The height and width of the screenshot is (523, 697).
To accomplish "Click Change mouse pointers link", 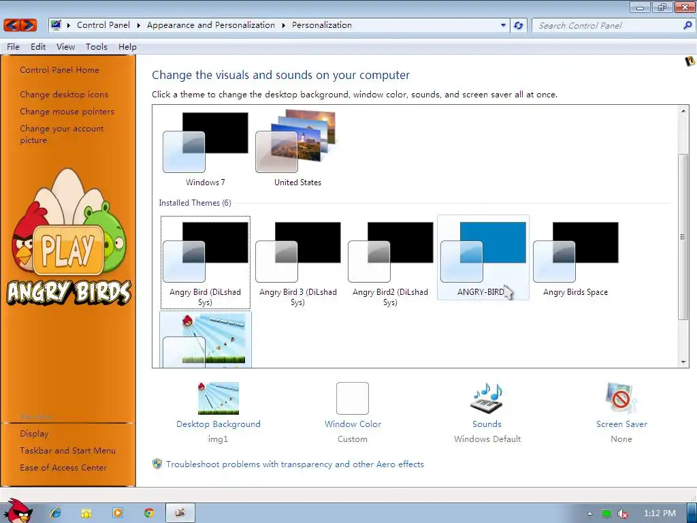I will coord(67,111).
